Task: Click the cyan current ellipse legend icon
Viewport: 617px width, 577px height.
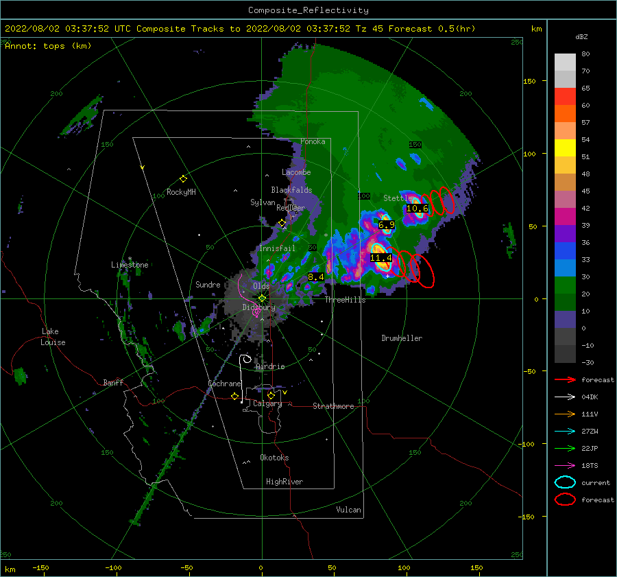Action: [x=565, y=482]
